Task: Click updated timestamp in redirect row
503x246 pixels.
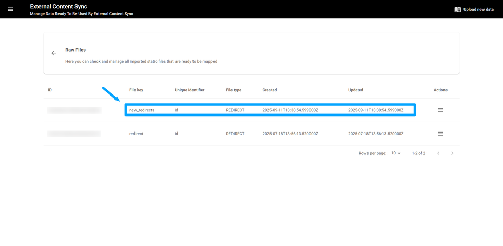Action: (x=376, y=134)
